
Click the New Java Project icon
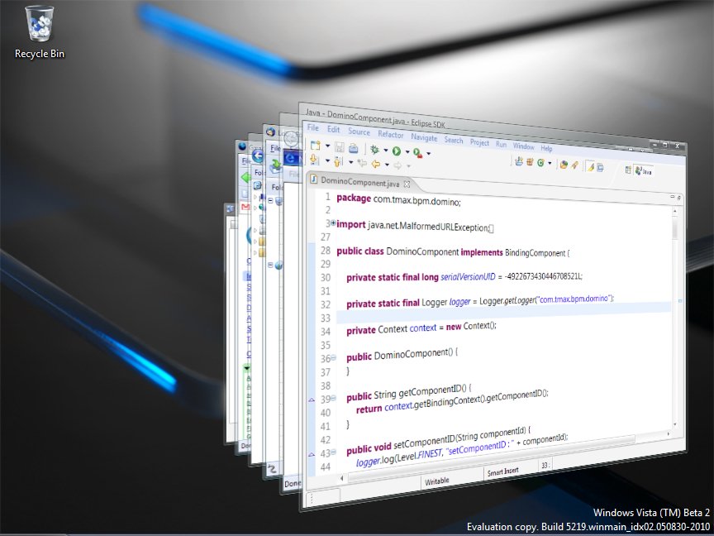coord(519,161)
